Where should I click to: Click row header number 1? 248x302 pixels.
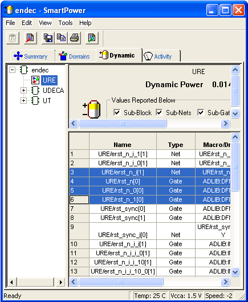pyautogui.click(x=79, y=154)
